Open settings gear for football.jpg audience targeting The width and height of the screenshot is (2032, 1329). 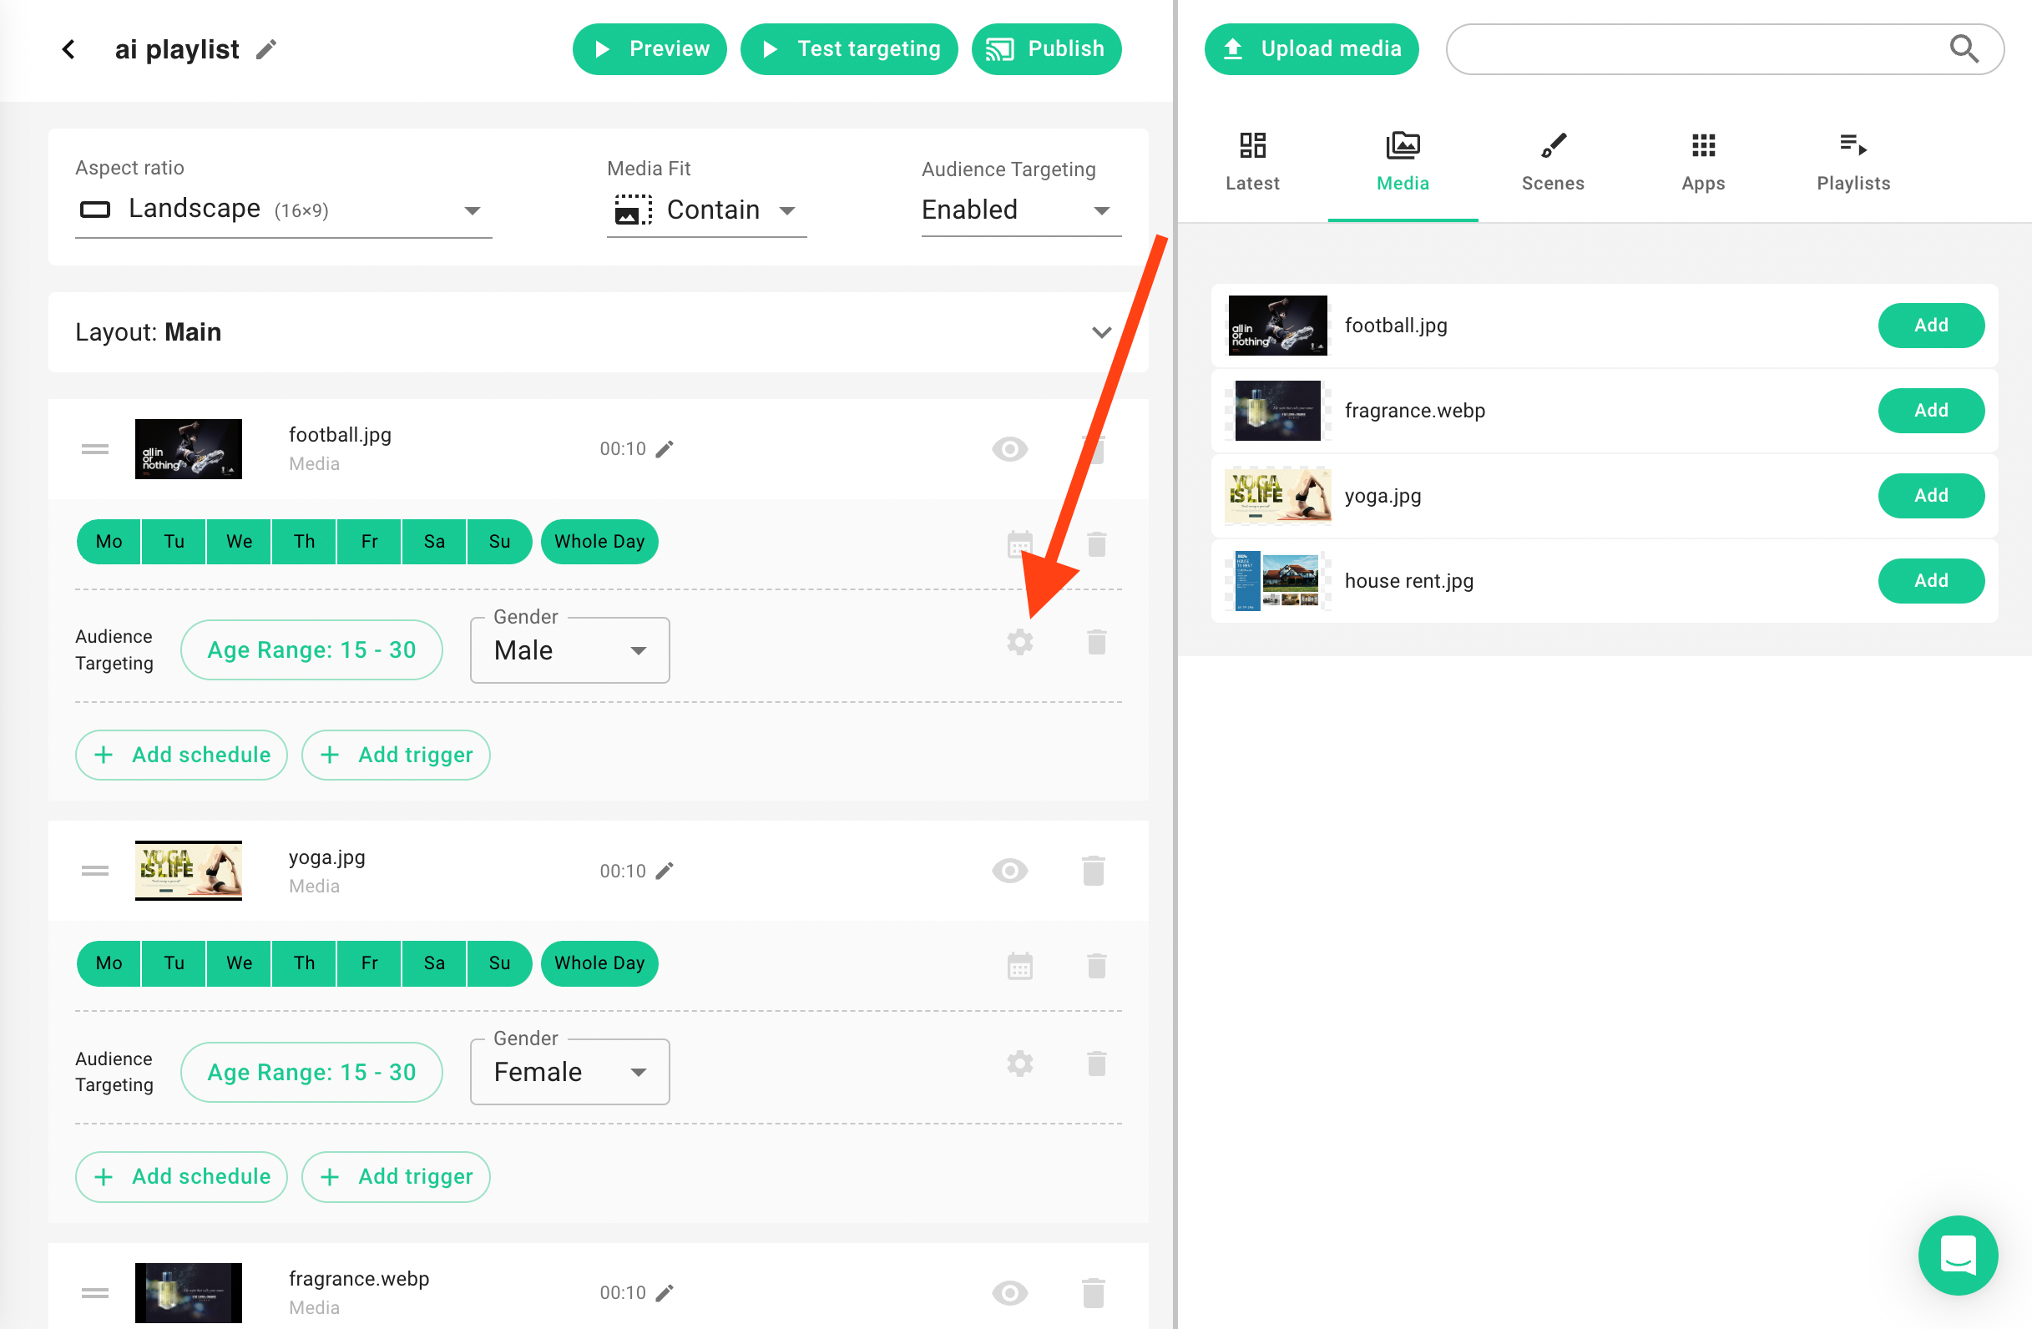(x=1019, y=642)
